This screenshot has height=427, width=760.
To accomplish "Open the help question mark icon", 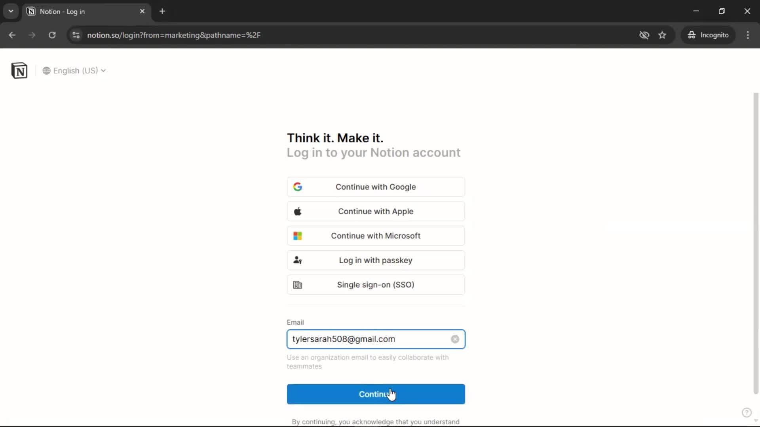I will coord(747,413).
